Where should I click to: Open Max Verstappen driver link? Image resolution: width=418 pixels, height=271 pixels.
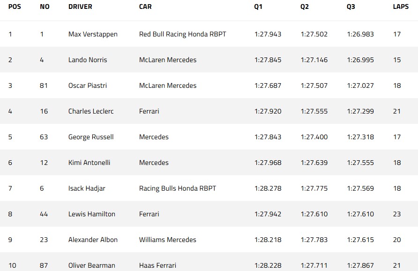point(93,34)
